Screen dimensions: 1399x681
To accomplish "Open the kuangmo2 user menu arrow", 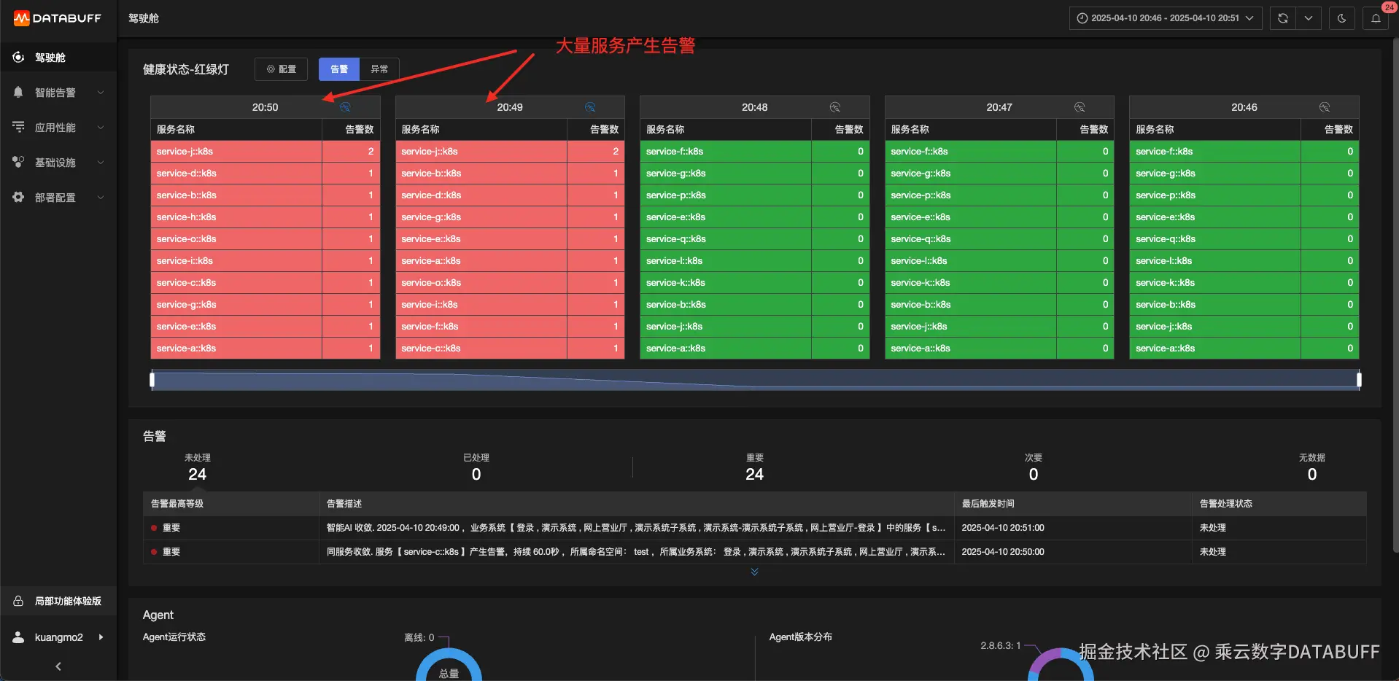I will click(x=101, y=637).
